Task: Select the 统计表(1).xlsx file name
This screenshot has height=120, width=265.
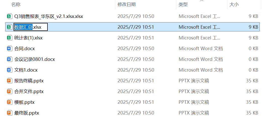Action: (28, 38)
